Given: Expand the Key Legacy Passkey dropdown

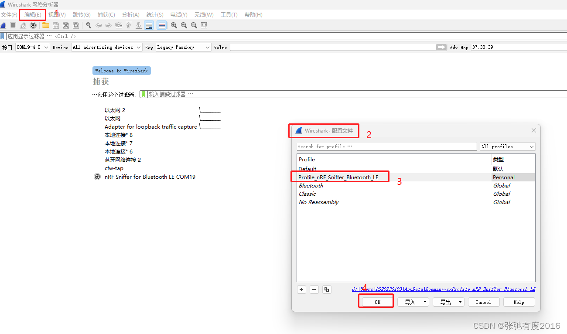Looking at the screenshot, I should pyautogui.click(x=183, y=47).
